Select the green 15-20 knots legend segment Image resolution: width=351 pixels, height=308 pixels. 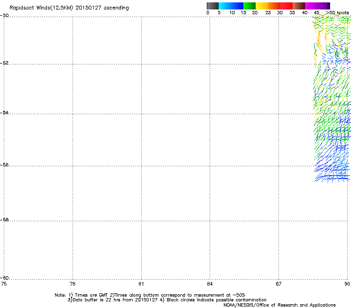click(x=249, y=6)
